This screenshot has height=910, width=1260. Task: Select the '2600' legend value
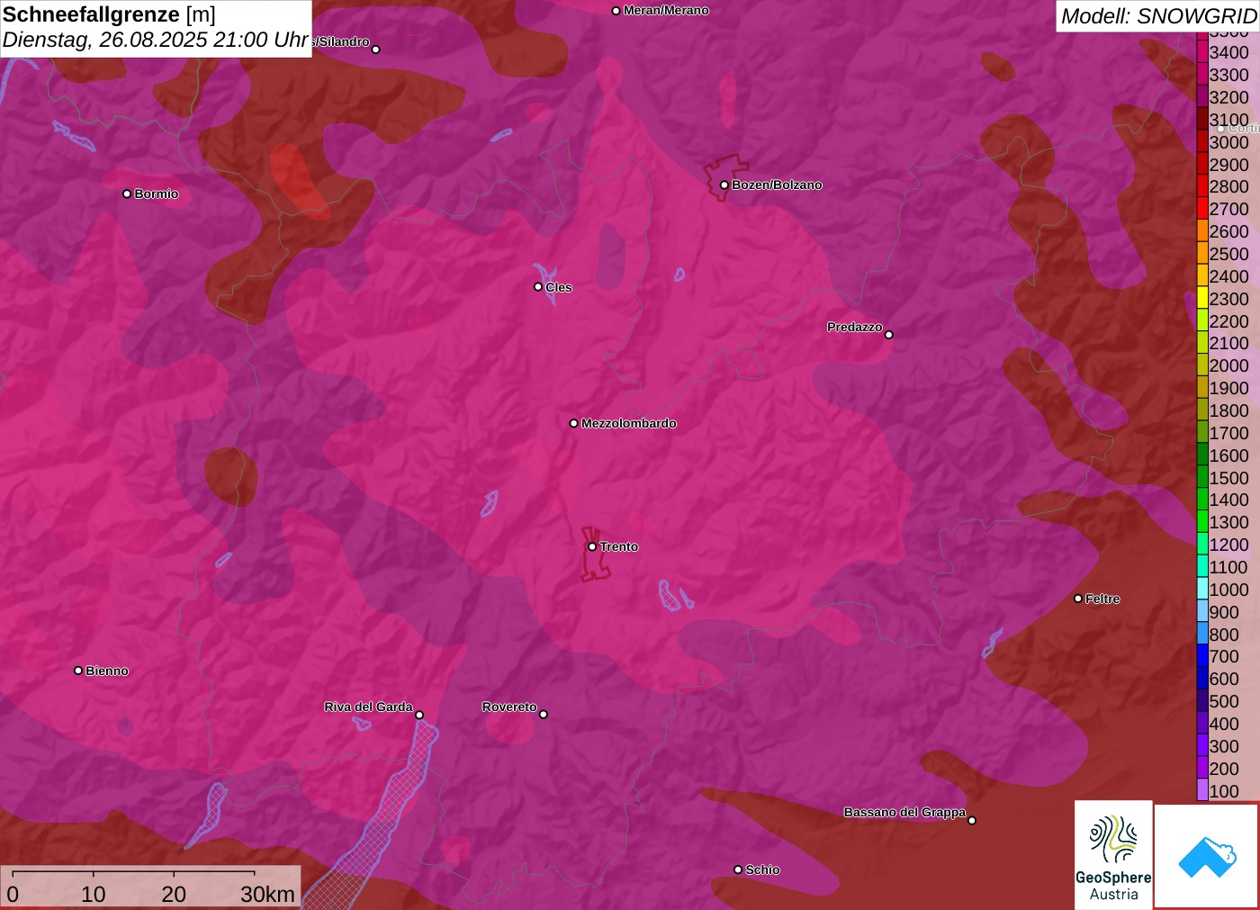click(1229, 231)
